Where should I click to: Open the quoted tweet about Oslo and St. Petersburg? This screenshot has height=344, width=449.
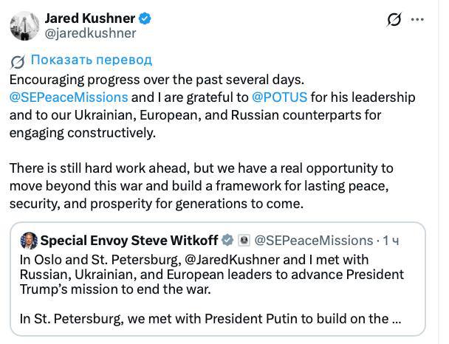point(218,279)
